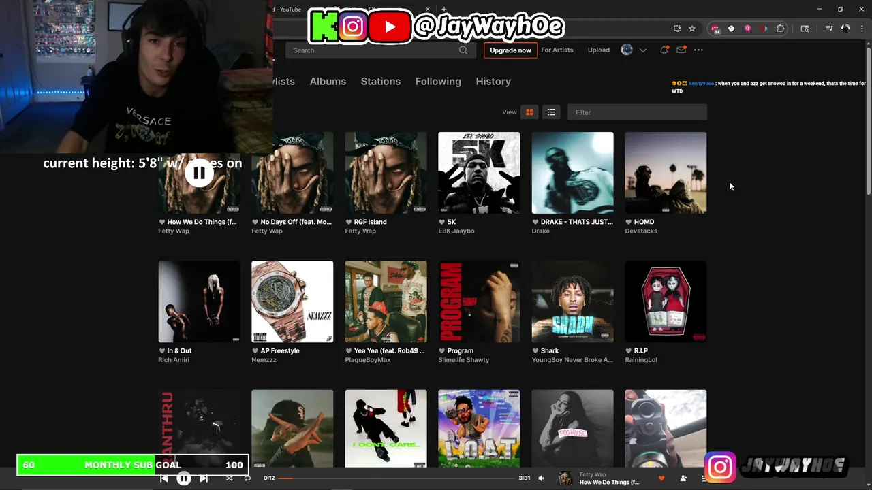Click the Chrome profile avatar

845,29
